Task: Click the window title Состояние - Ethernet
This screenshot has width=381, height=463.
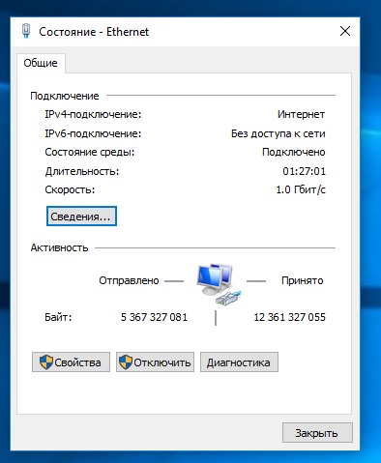Action: [x=94, y=32]
